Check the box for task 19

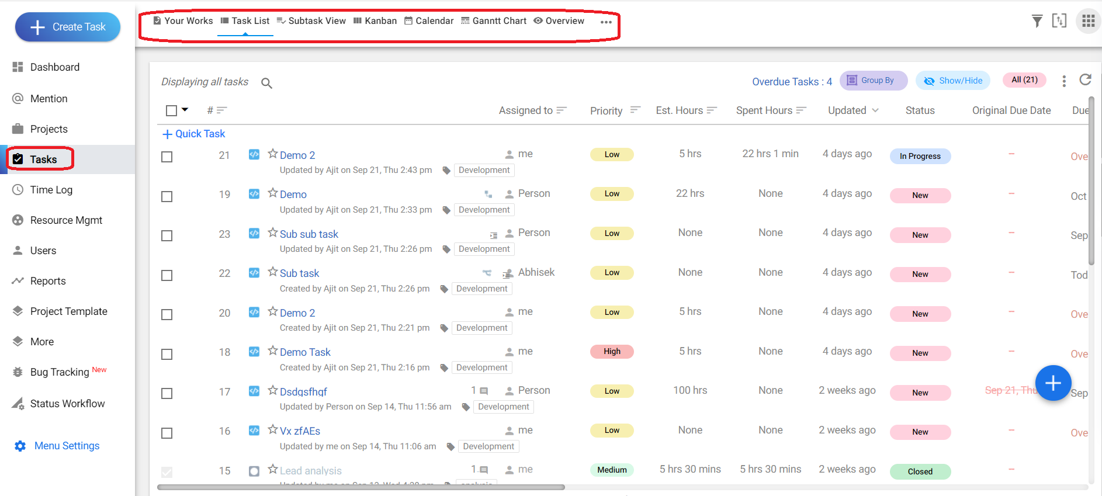click(167, 196)
